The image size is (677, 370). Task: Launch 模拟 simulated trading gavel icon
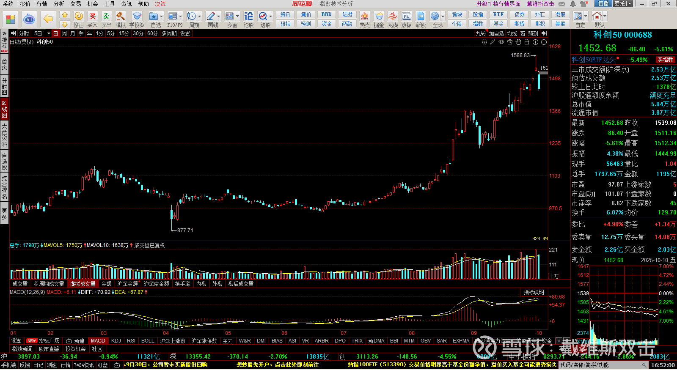[x=121, y=16]
